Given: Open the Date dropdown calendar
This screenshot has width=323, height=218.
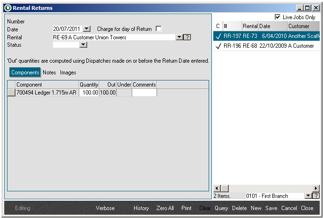Looking at the screenshot, I should [x=86, y=29].
